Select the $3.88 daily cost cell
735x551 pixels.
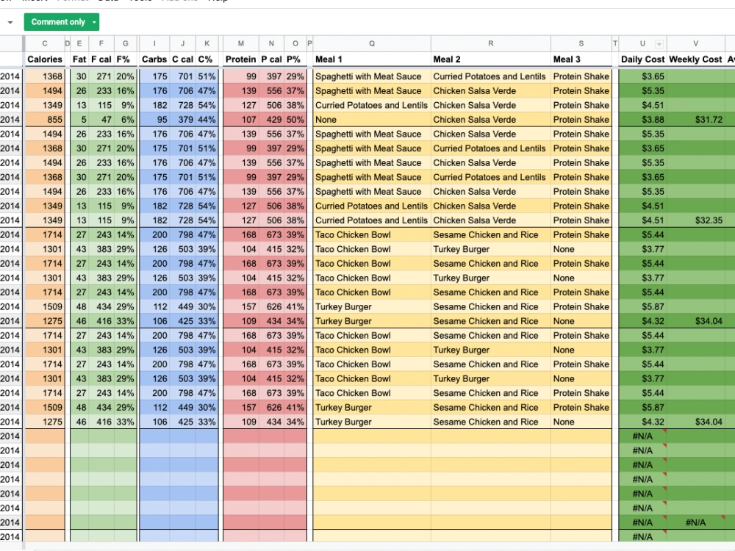click(x=642, y=120)
